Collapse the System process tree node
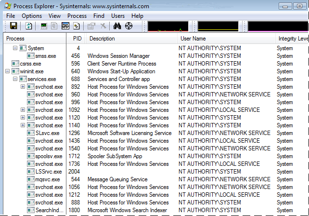 (x=15, y=48)
